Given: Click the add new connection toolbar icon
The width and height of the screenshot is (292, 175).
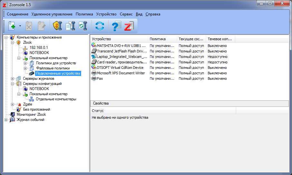Looking at the screenshot, I should [12, 26].
